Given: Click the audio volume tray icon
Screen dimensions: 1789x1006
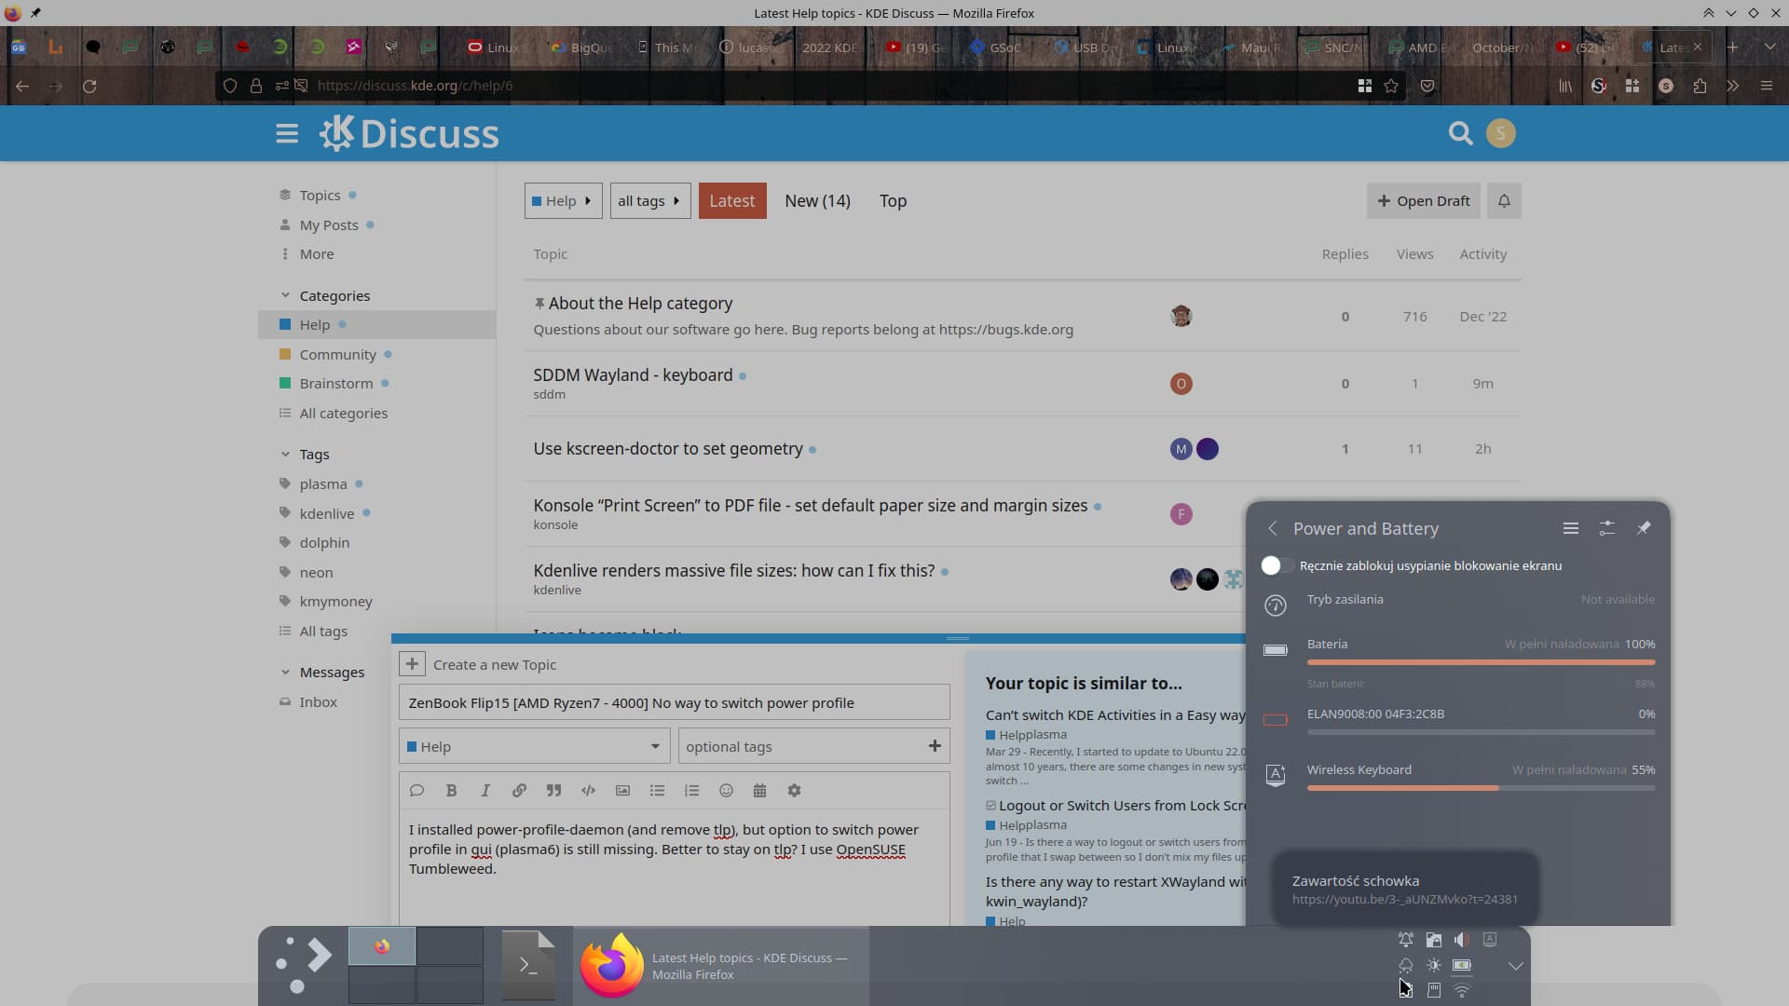Looking at the screenshot, I should tap(1462, 940).
